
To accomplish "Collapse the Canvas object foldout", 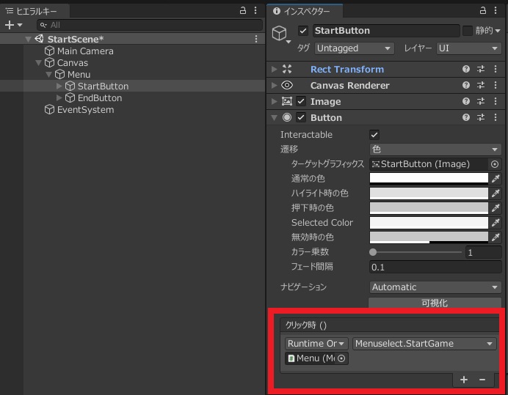I will coord(39,63).
